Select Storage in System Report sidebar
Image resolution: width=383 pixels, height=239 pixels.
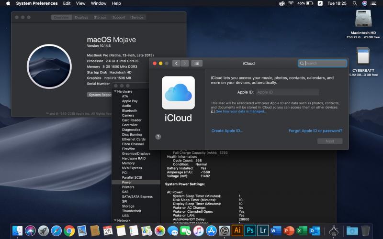128,206
